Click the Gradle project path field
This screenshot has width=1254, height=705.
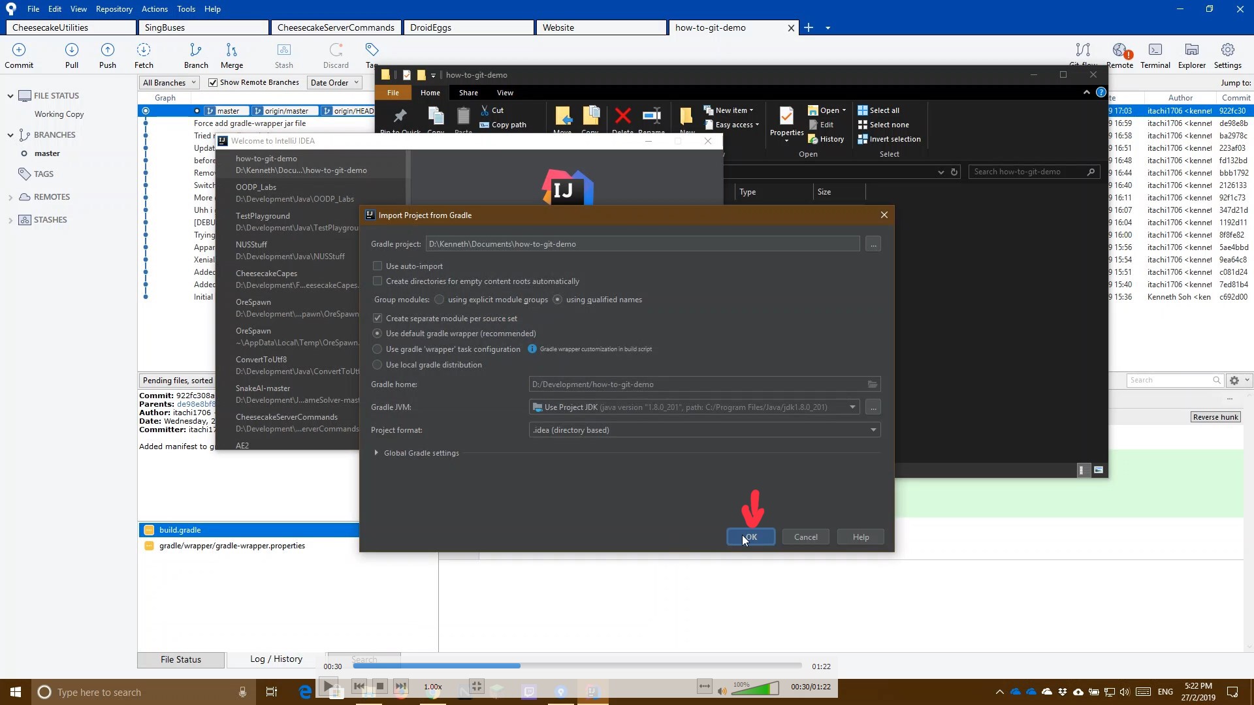(643, 244)
